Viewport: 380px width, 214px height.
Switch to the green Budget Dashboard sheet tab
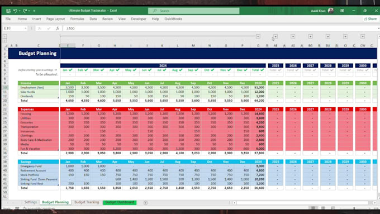(x=120, y=202)
